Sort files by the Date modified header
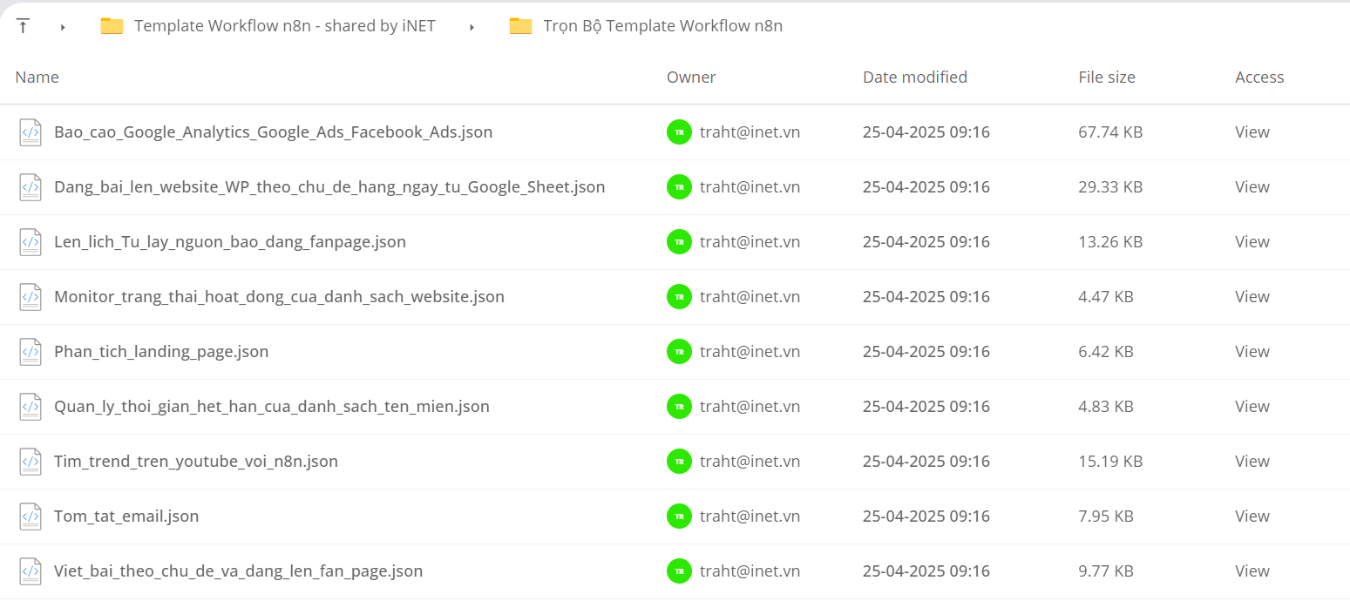 tap(915, 78)
